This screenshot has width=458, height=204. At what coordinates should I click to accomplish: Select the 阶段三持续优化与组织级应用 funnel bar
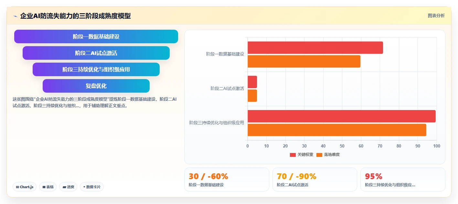click(x=96, y=69)
